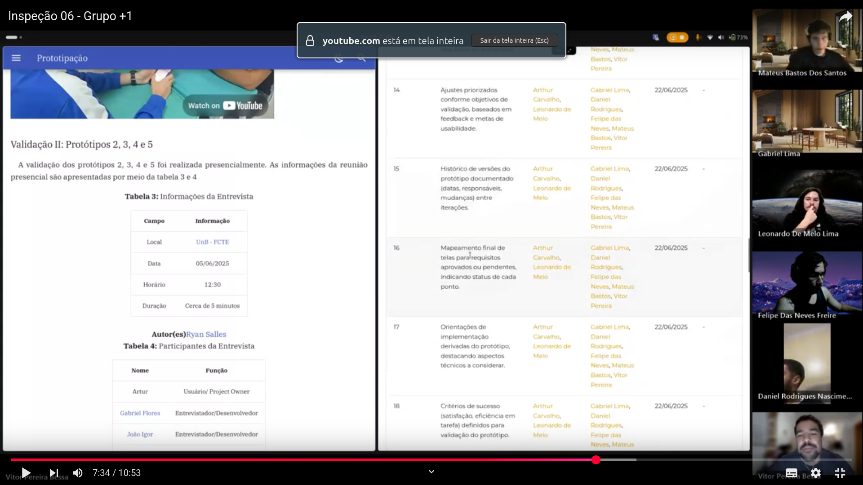This screenshot has height=485, width=863.
Task: Click the expand arrows icon above the table
Action: [570, 51]
